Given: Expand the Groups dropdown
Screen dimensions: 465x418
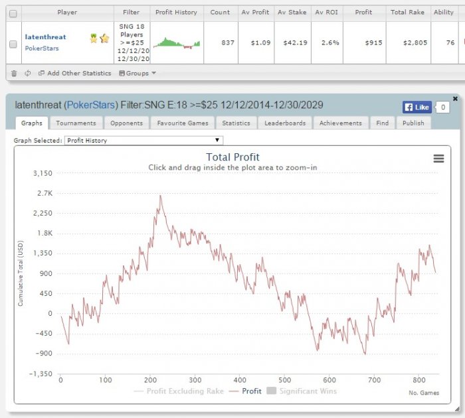Looking at the screenshot, I should tap(138, 73).
